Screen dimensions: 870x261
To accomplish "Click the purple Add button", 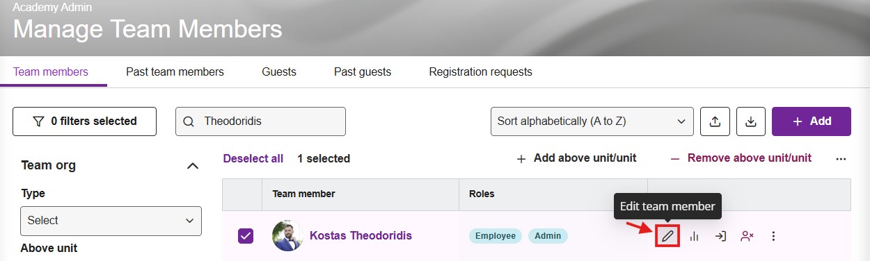I will tap(812, 121).
